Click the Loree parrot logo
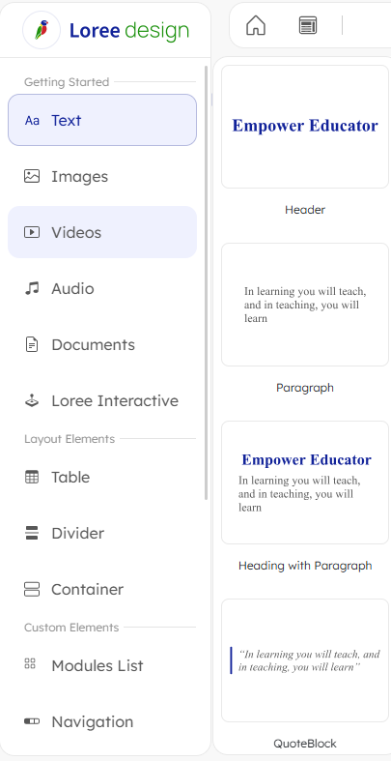Screen dimensions: 391x761 pyautogui.click(x=42, y=30)
